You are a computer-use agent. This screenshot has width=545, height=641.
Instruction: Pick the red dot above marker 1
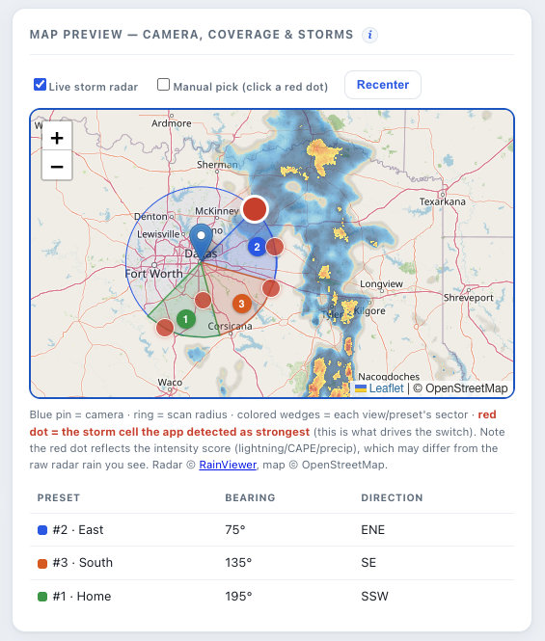click(x=203, y=300)
